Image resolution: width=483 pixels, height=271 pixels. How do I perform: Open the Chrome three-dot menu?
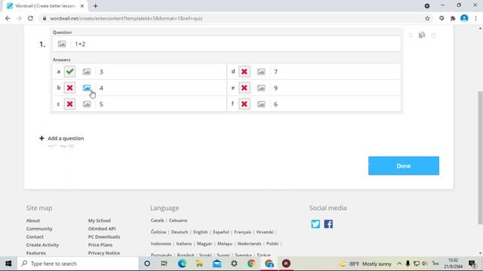[x=476, y=18]
